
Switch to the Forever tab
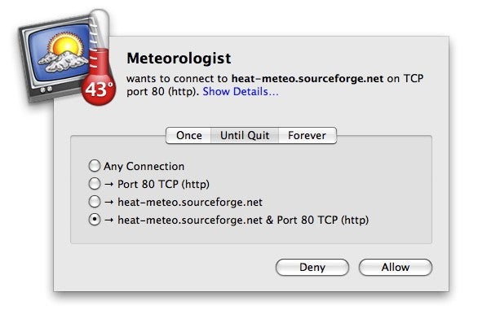coord(308,135)
